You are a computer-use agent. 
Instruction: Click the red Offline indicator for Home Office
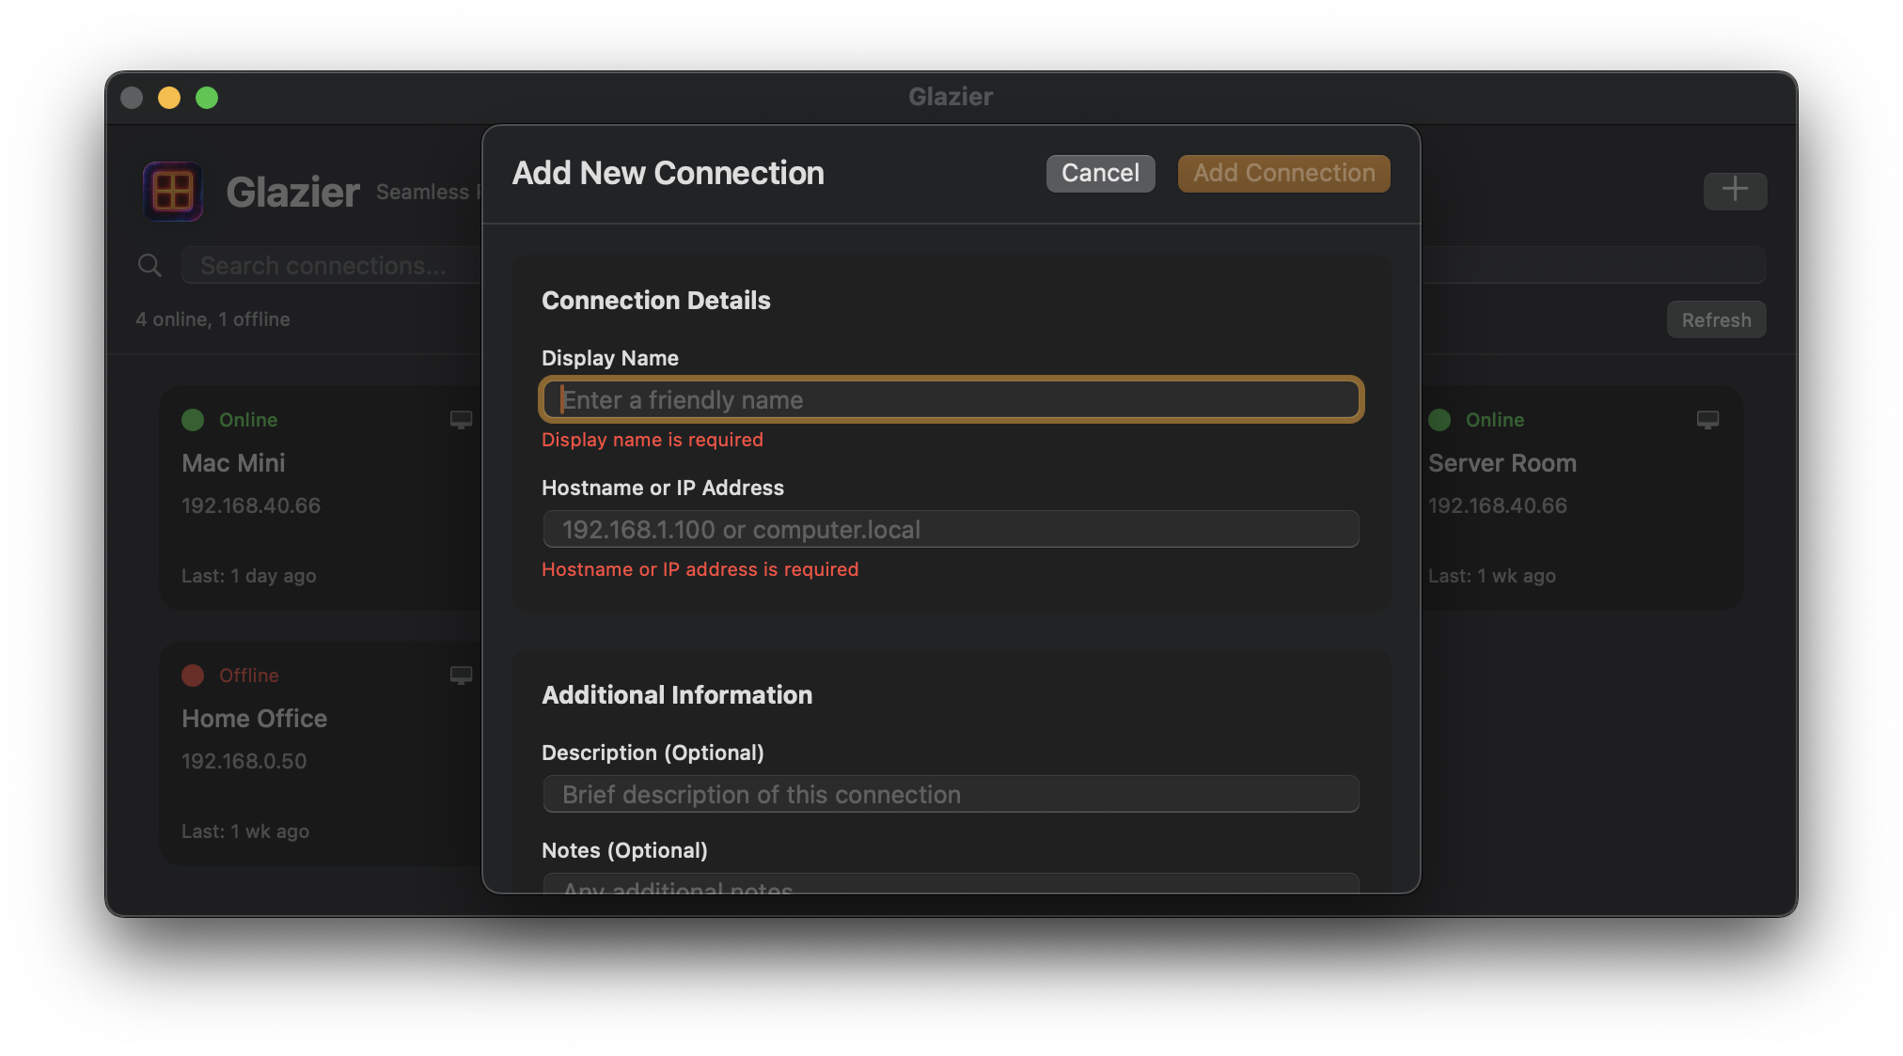pyautogui.click(x=193, y=676)
